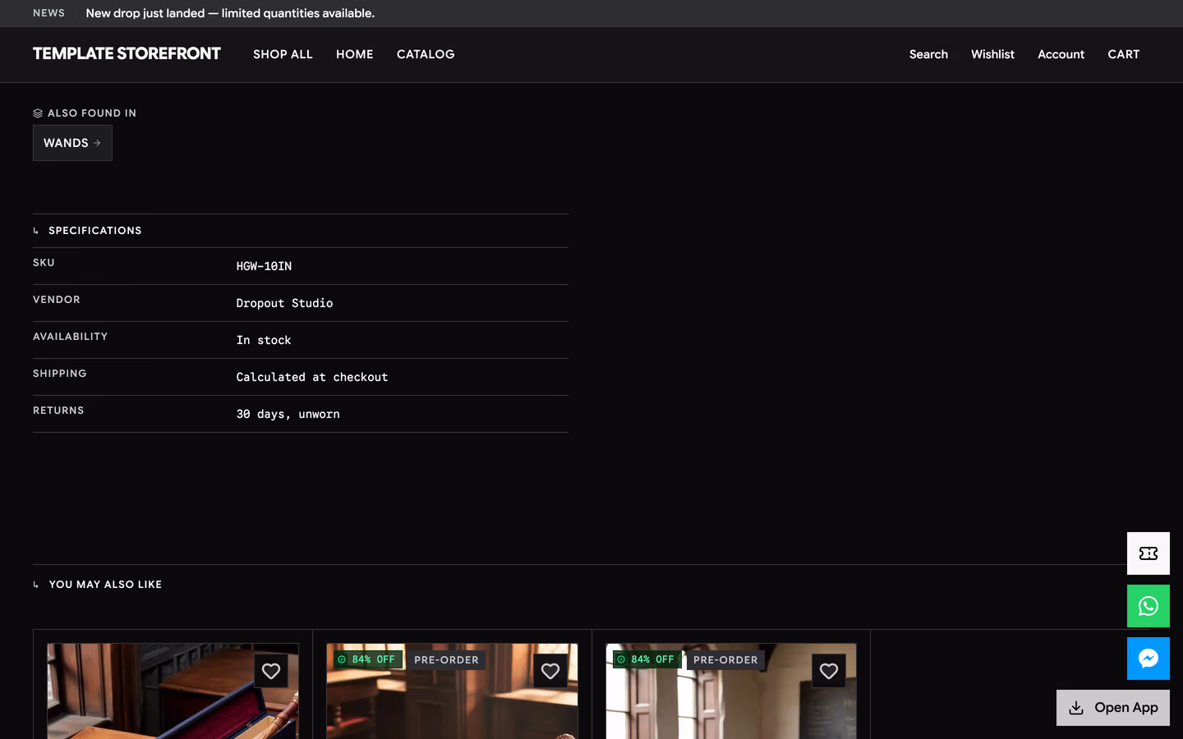
Task: Toggle wishlist heart on second product card
Action: pos(550,671)
